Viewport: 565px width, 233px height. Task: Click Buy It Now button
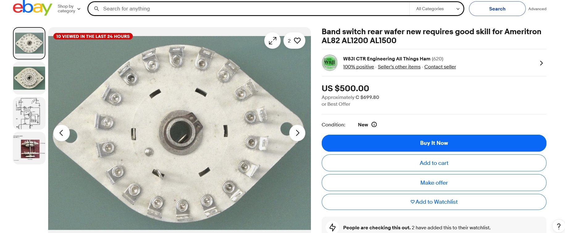click(434, 143)
